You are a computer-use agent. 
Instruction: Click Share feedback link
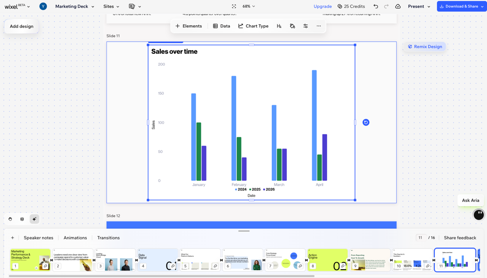(460, 238)
